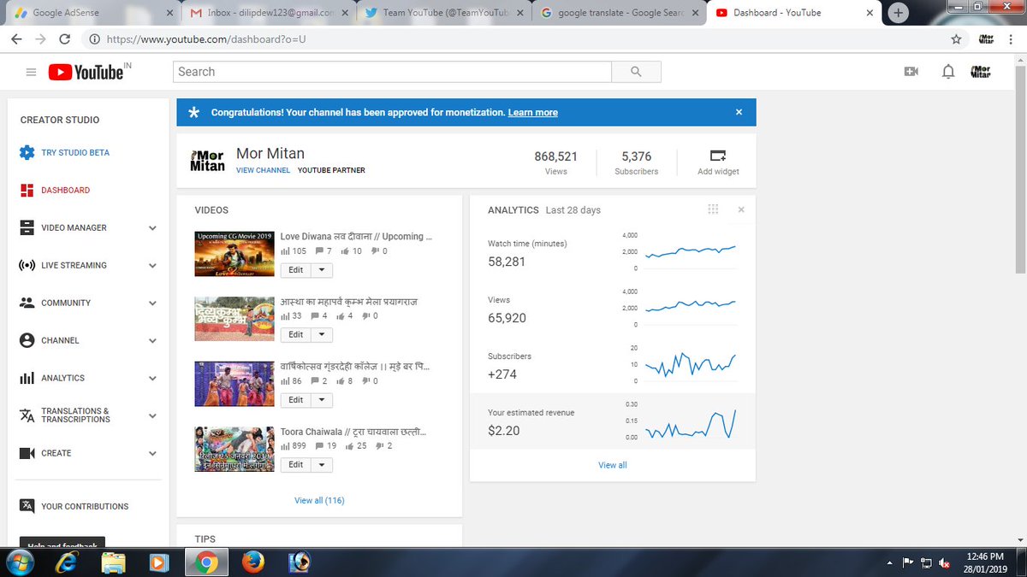Click TRY STUDIO BETA link text
Screen dimensions: 1027x577
click(75, 153)
